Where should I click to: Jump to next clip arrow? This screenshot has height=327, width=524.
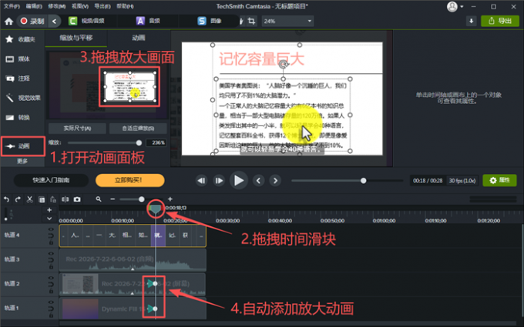coord(275,181)
